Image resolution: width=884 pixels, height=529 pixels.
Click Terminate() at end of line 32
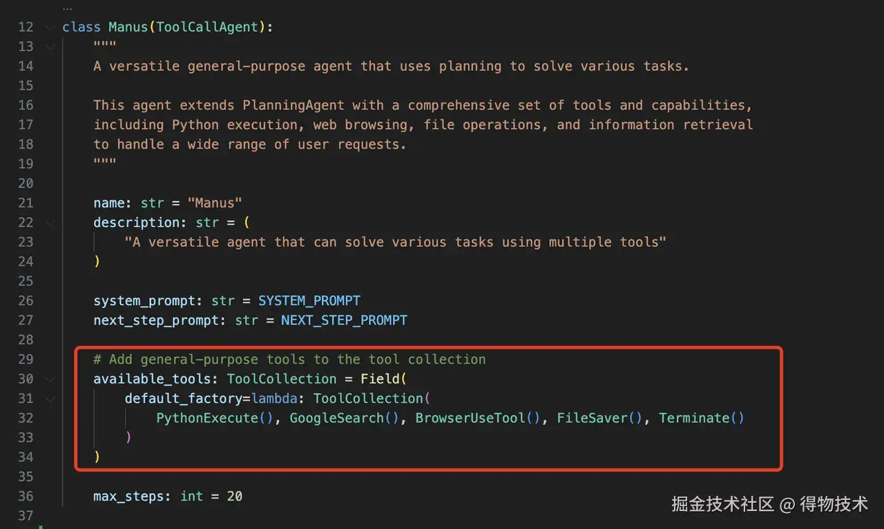pos(701,418)
